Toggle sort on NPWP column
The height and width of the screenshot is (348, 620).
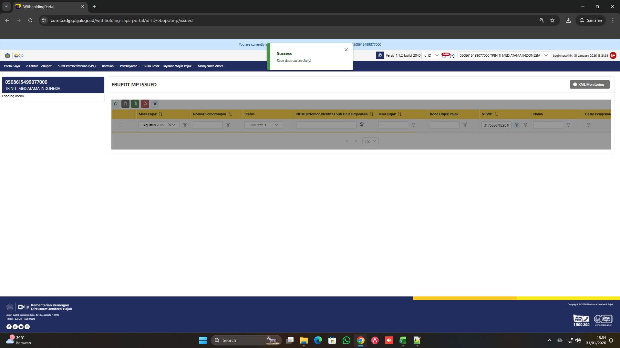tap(496, 114)
